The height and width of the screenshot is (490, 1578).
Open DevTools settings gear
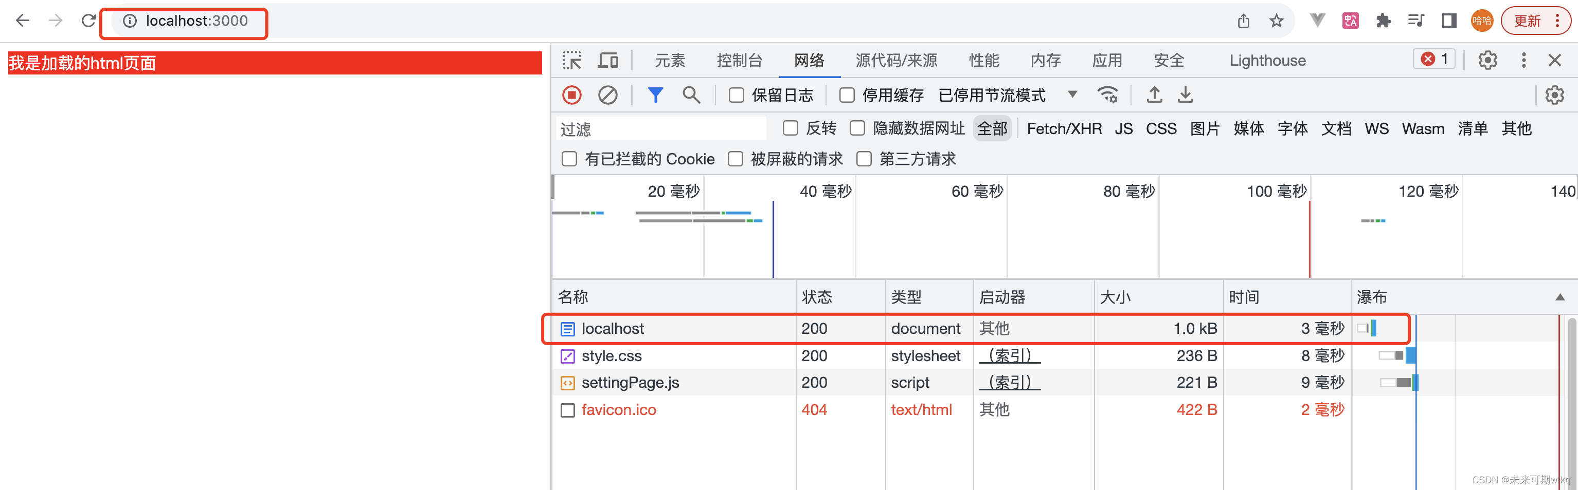tap(1487, 60)
